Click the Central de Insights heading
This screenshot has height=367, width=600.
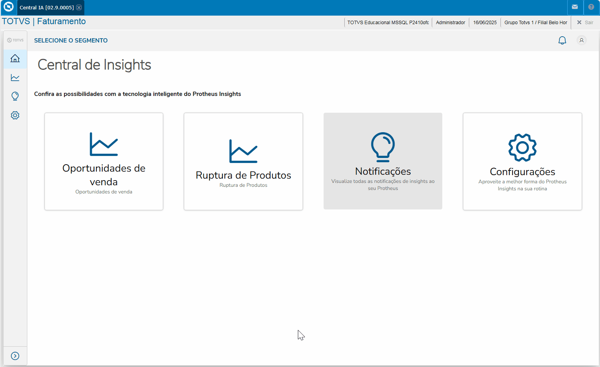point(94,65)
